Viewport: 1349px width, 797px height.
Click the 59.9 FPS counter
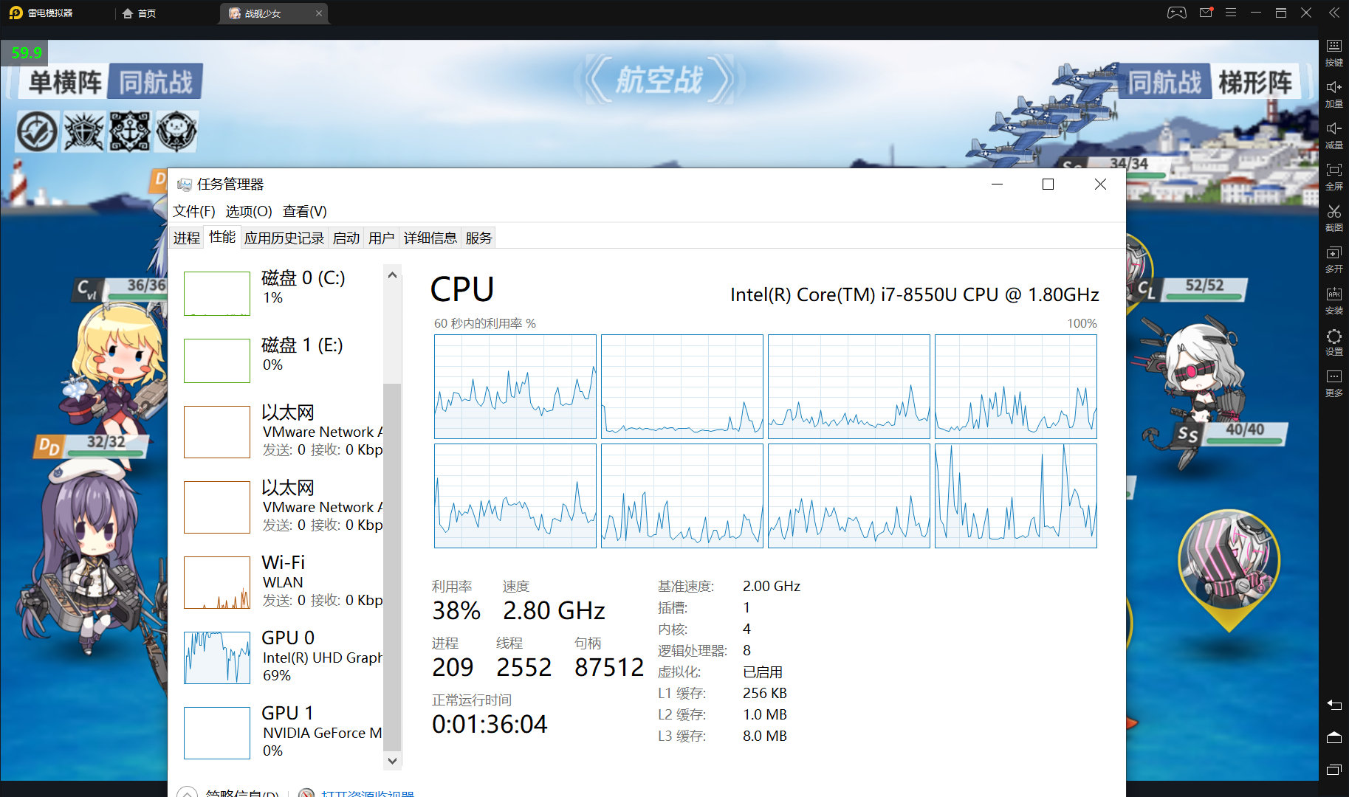click(x=26, y=53)
